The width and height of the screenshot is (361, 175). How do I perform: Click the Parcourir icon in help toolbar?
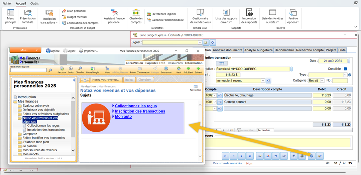tap(62, 69)
